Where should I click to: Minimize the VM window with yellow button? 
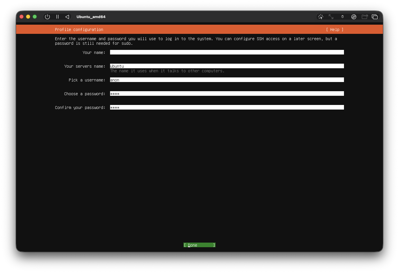[x=28, y=17]
